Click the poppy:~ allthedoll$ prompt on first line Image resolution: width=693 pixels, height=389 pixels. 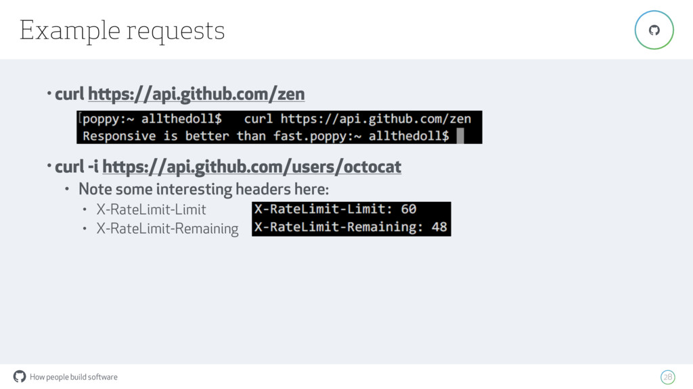pyautogui.click(x=152, y=119)
